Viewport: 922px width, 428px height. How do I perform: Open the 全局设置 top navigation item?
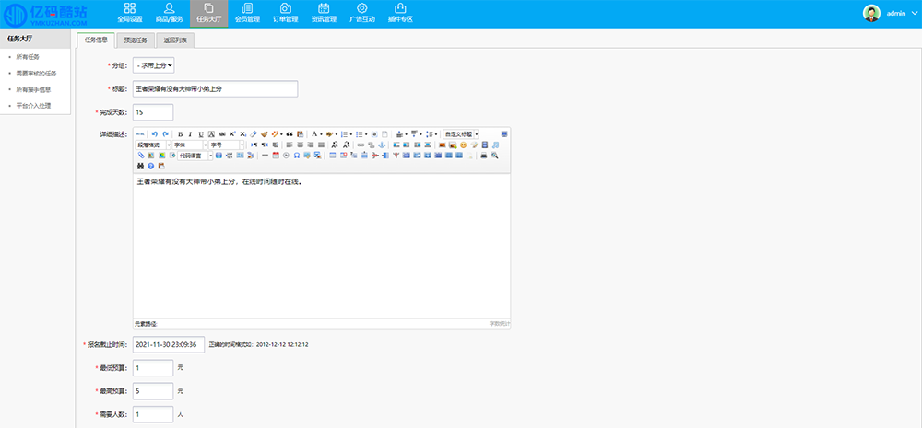pyautogui.click(x=130, y=13)
